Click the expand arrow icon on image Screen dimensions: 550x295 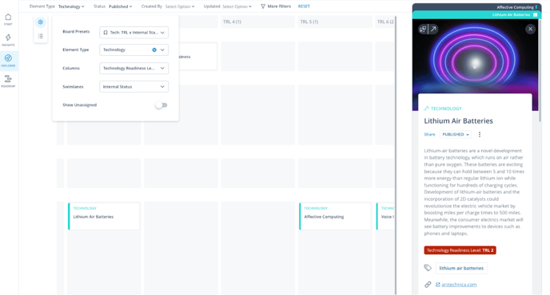pyautogui.click(x=433, y=29)
